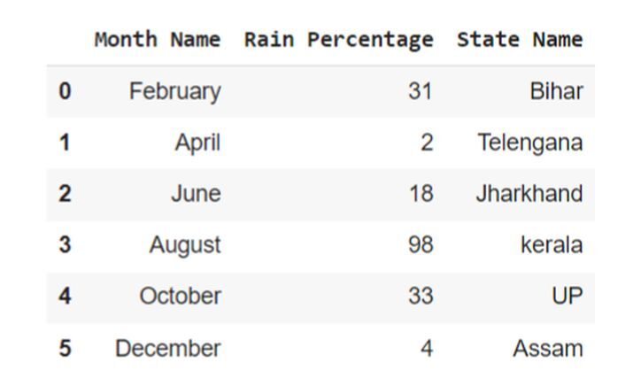The width and height of the screenshot is (633, 386).
Task: Select rain percentage value 98
Action: [x=421, y=245]
